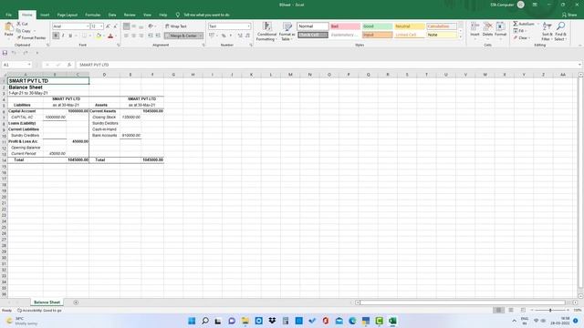Click the Save icon in quick access toolbar
Image resolution: width=584 pixels, height=328 pixels.
click(5, 53)
